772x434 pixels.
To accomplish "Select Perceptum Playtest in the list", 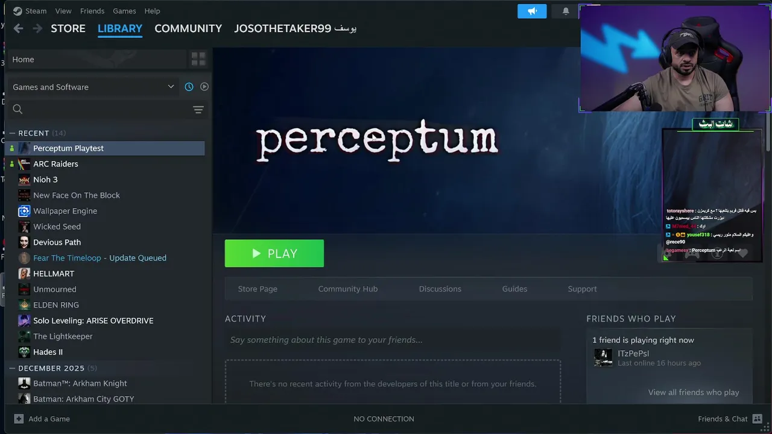I will click(105, 148).
